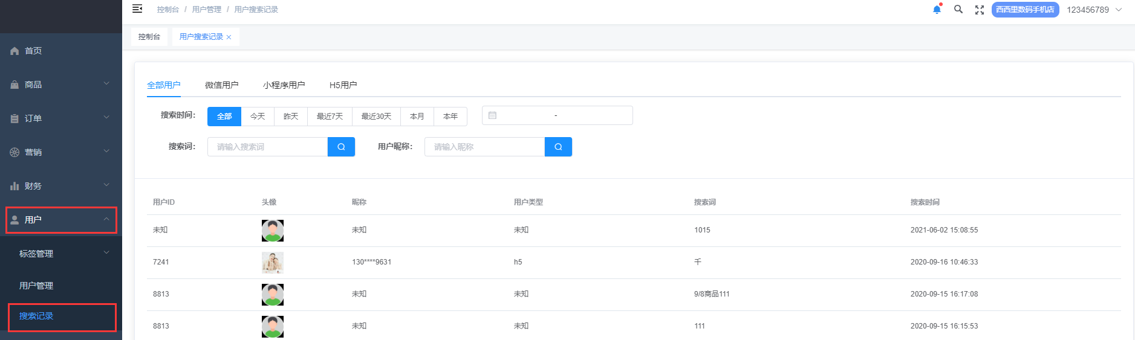The image size is (1135, 340).
Task: Open 用户管理 in the sidebar
Action: click(x=36, y=286)
